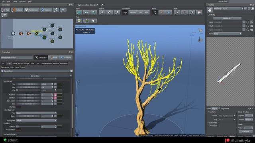Open the mesh name dropdown in Meshes panel

(228, 8)
